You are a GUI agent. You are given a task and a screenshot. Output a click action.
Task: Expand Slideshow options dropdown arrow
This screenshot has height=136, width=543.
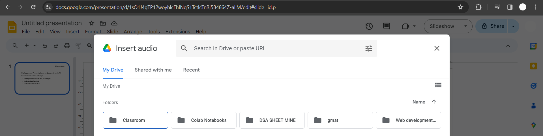(x=466, y=26)
